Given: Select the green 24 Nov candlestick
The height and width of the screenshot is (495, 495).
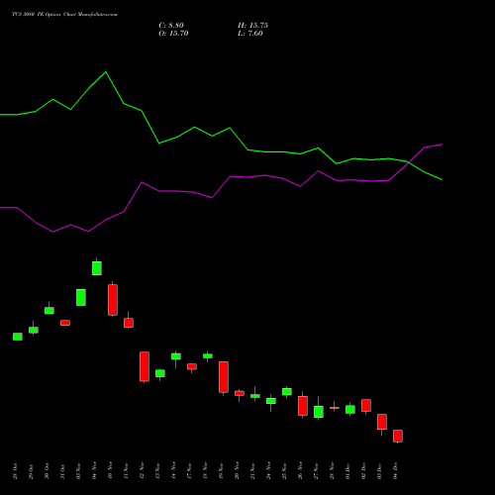Looking at the screenshot, I should click(271, 401).
